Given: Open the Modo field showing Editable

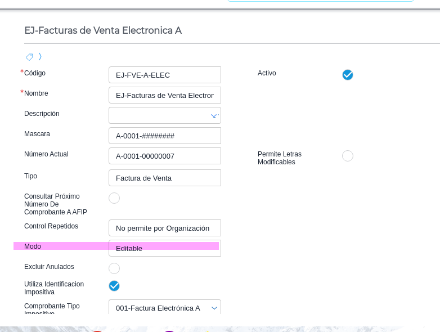Looking at the screenshot, I should pos(164,248).
